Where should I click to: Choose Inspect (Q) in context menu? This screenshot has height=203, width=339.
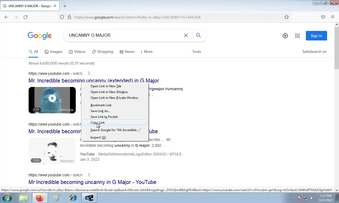click(x=115, y=137)
